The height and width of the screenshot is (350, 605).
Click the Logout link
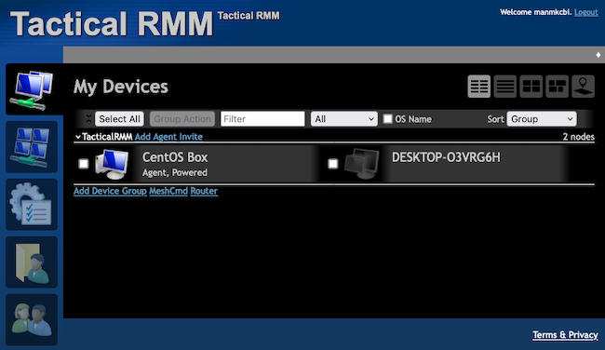pos(586,12)
